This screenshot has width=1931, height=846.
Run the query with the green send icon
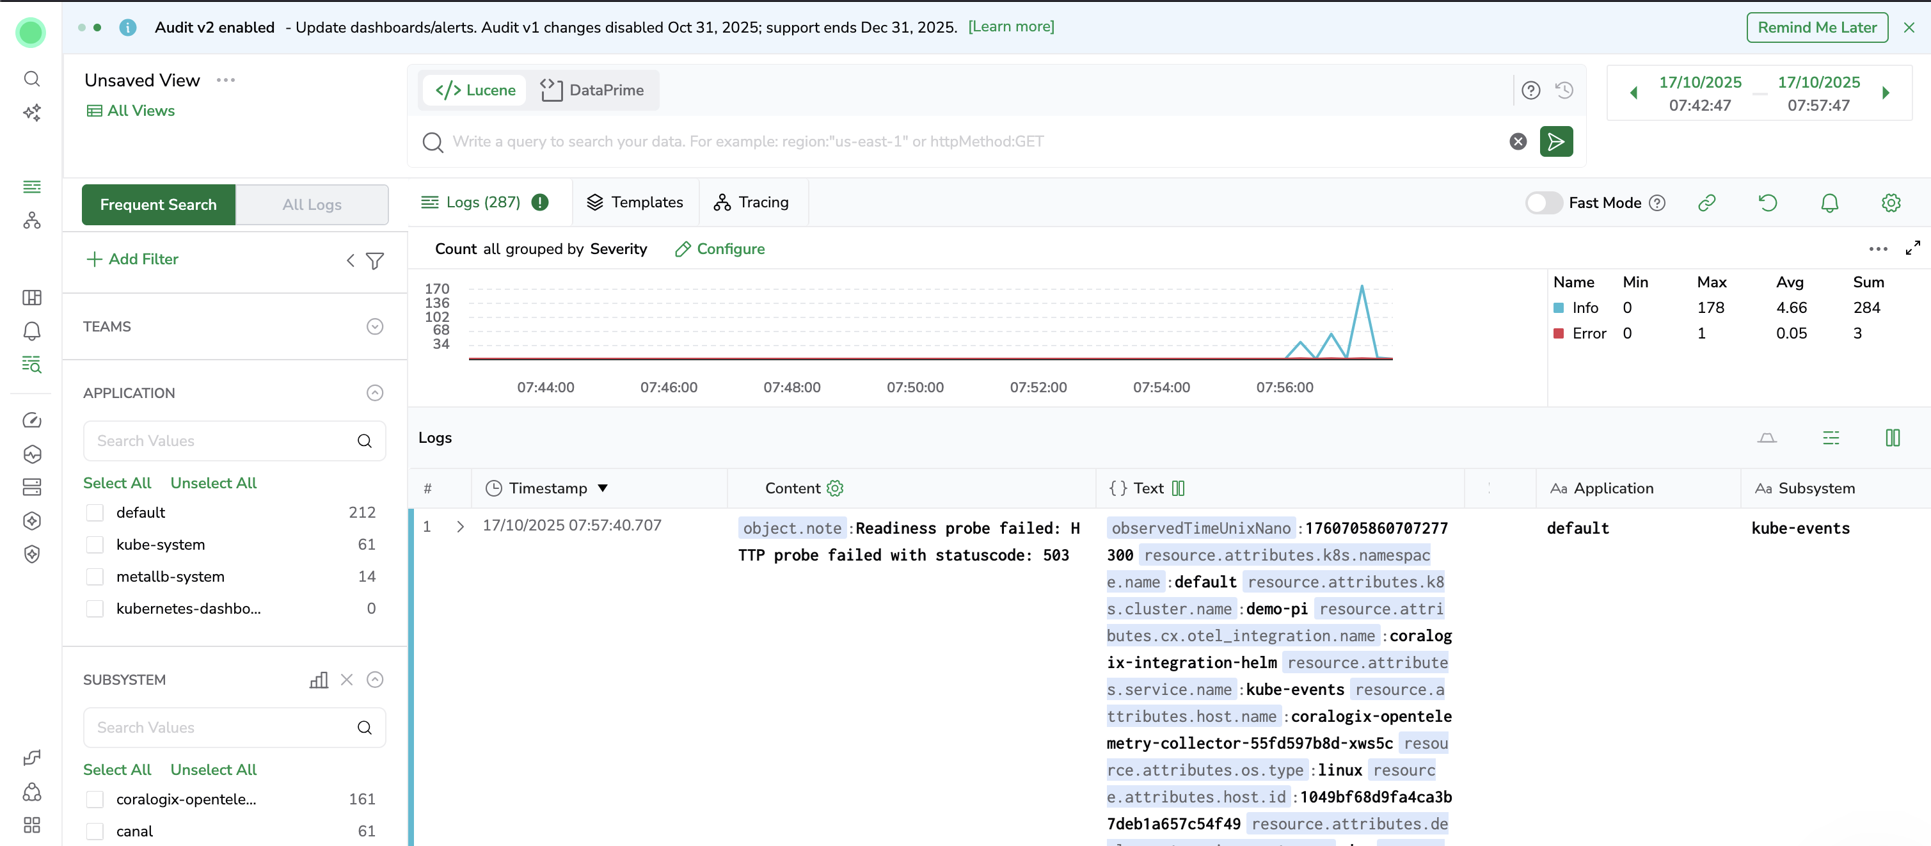(x=1555, y=142)
